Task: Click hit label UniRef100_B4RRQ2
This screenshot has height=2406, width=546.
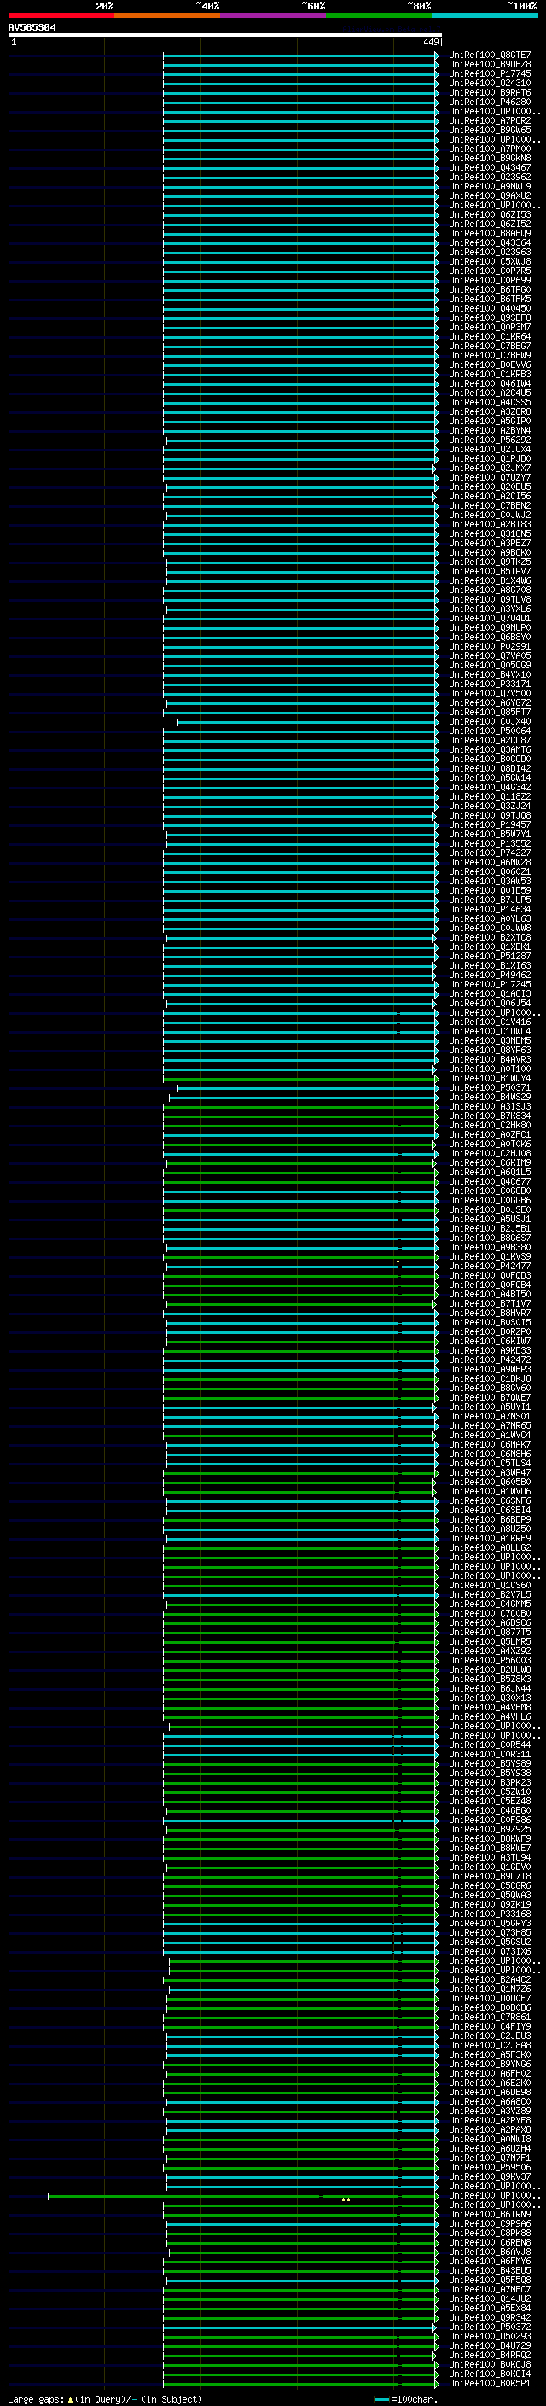Action: (490, 2355)
